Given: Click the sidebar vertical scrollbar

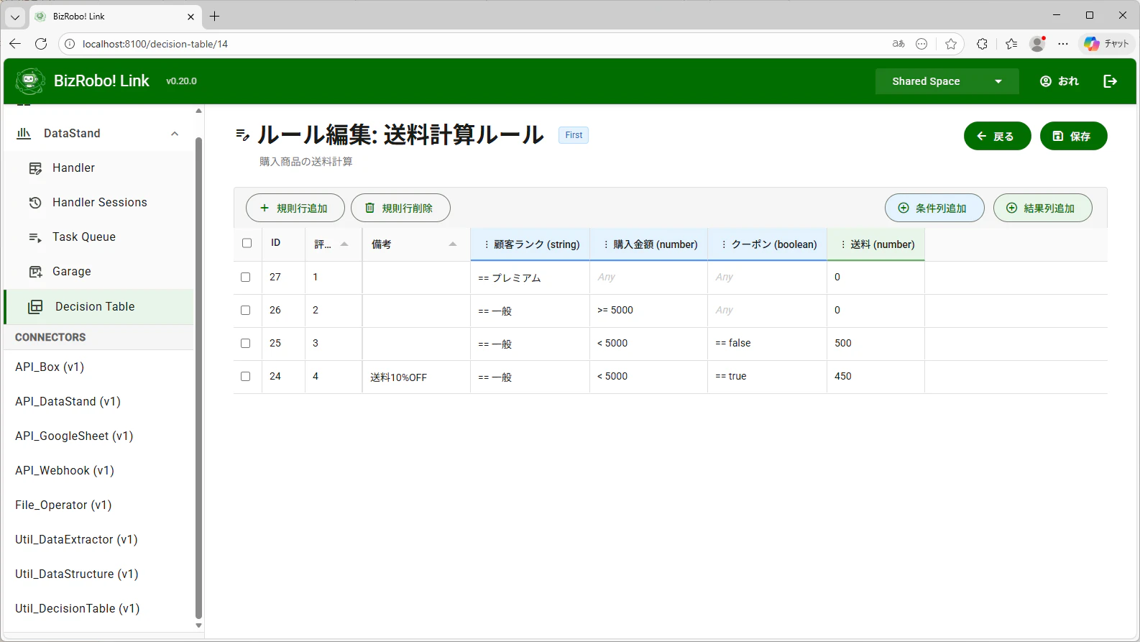Looking at the screenshot, I should tap(199, 377).
